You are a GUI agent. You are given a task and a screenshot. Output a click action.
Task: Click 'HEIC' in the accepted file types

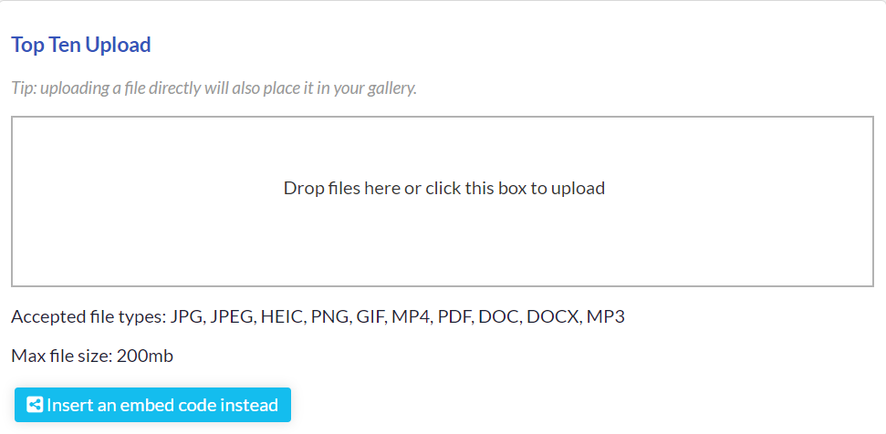point(281,317)
